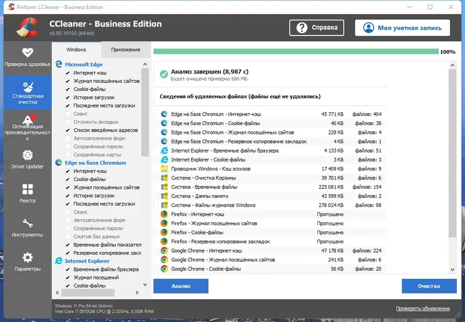
Task: Click the Анализ button
Action: point(181,286)
